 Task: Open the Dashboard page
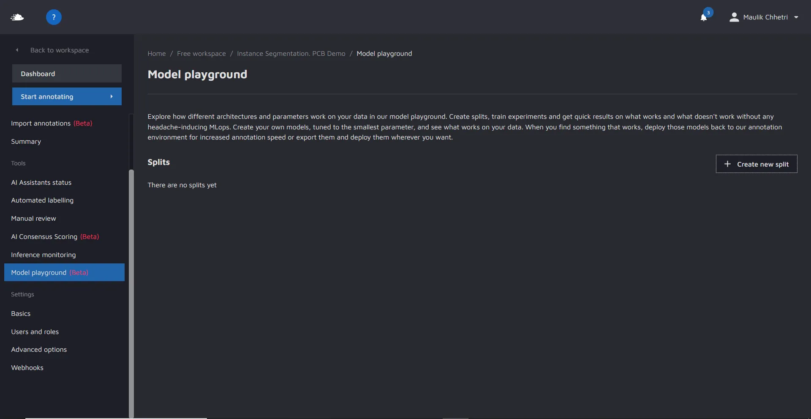tap(67, 74)
